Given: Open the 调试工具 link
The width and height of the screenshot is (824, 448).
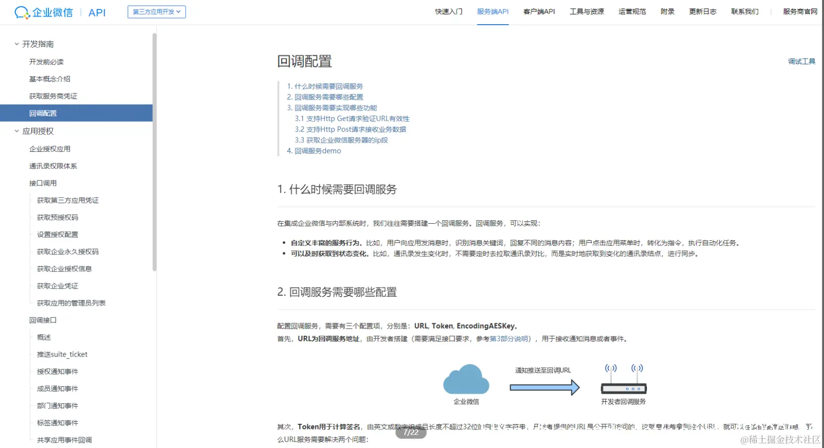Looking at the screenshot, I should 801,61.
